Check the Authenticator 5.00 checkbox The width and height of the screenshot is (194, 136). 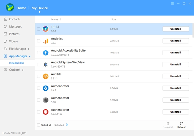pyautogui.click(x=39, y=100)
